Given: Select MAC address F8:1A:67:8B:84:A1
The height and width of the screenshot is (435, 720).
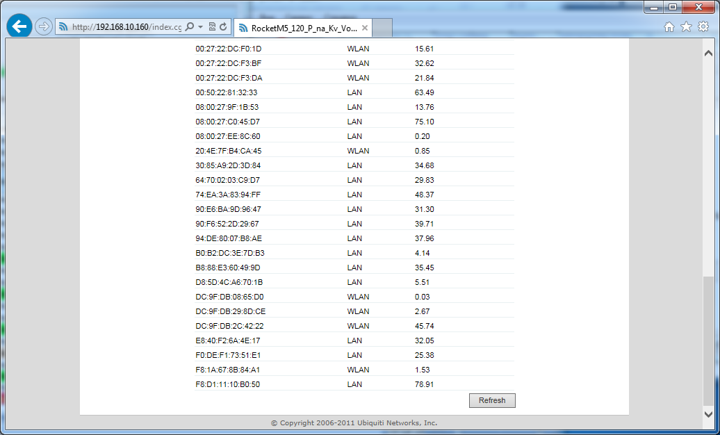Looking at the screenshot, I should tap(228, 370).
